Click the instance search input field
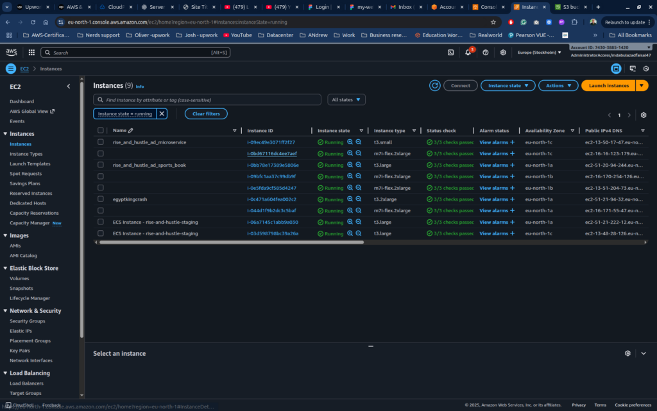 click(205, 100)
